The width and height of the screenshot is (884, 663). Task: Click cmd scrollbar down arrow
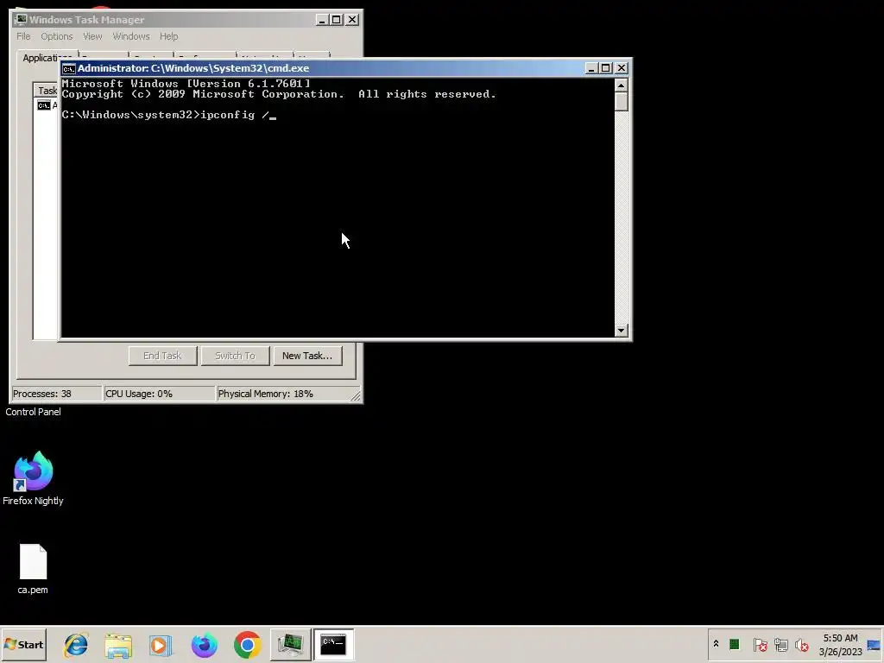tap(622, 331)
